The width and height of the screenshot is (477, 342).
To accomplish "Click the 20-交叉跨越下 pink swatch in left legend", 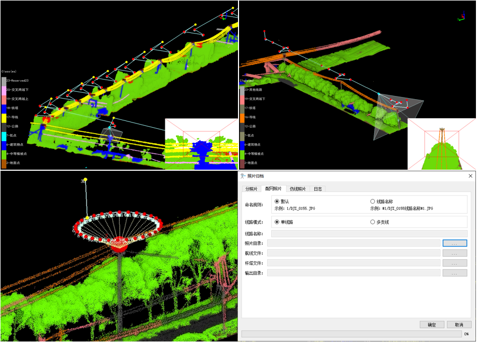I will click(4, 90).
